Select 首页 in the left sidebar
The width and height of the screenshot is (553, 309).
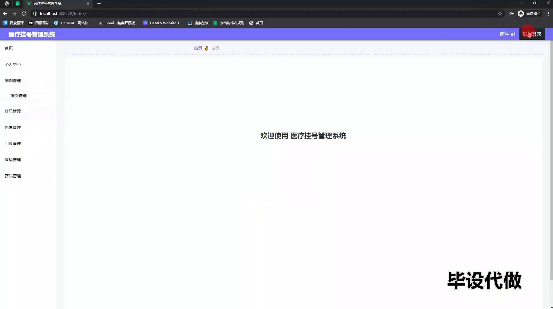9,48
